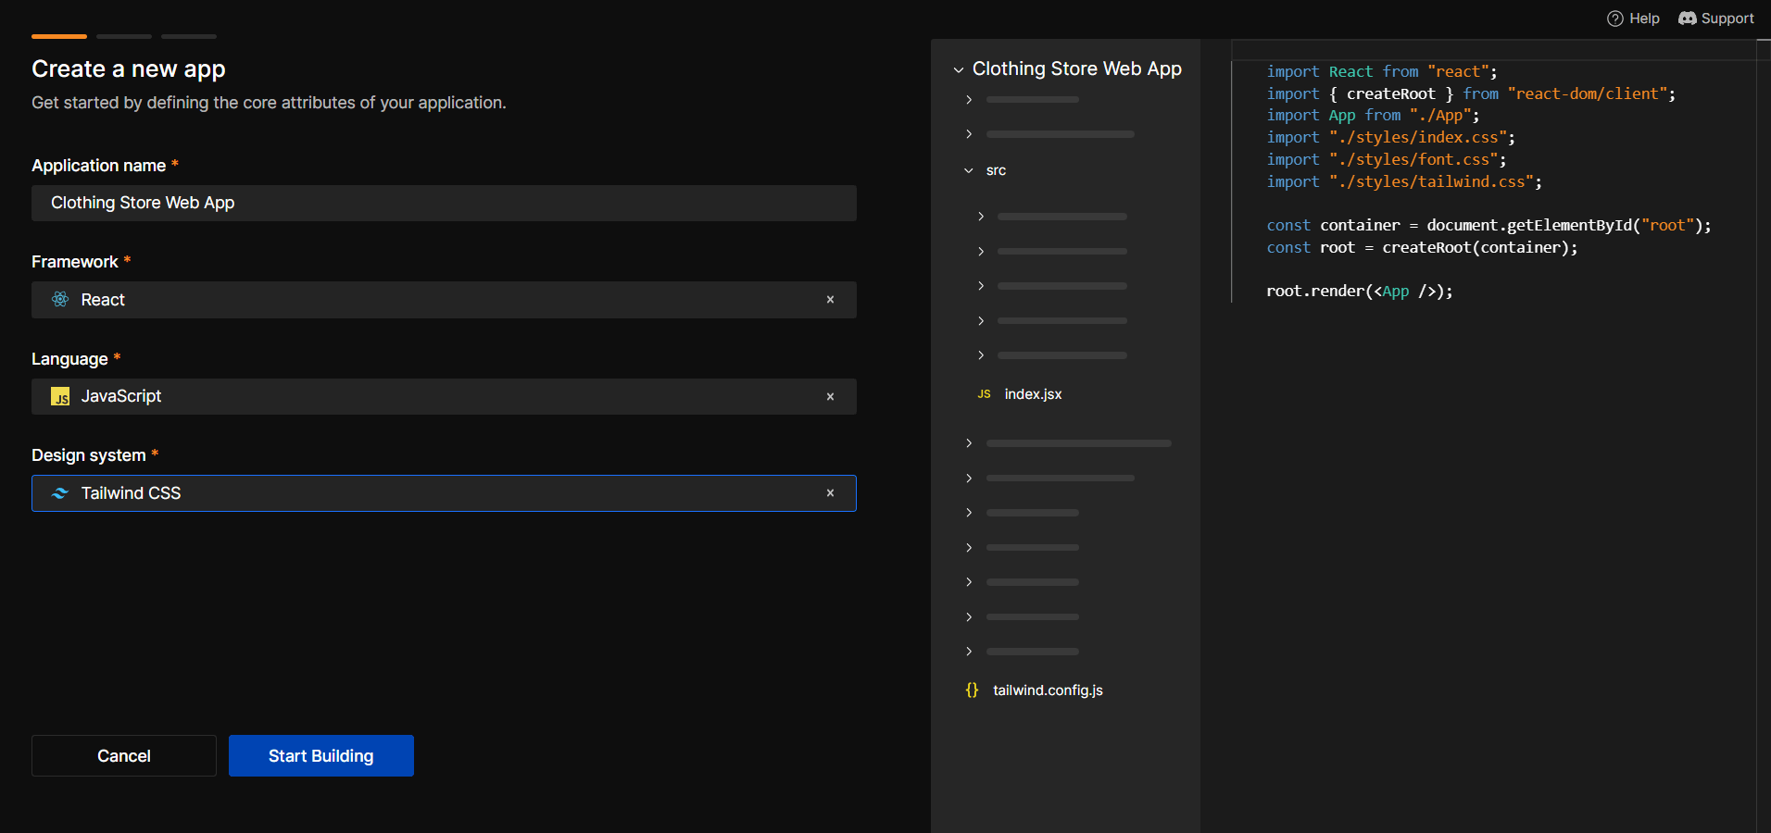The height and width of the screenshot is (833, 1771).
Task: Open the Design system dropdown
Action: (444, 493)
